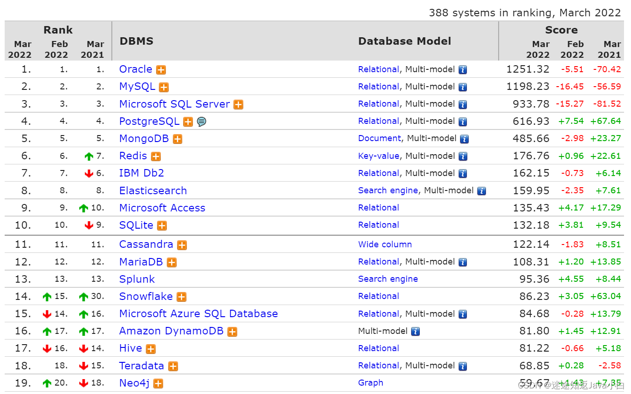Screen dimensions: 631x394
Task: Click the info icon in the Teradata row
Action: (x=463, y=367)
